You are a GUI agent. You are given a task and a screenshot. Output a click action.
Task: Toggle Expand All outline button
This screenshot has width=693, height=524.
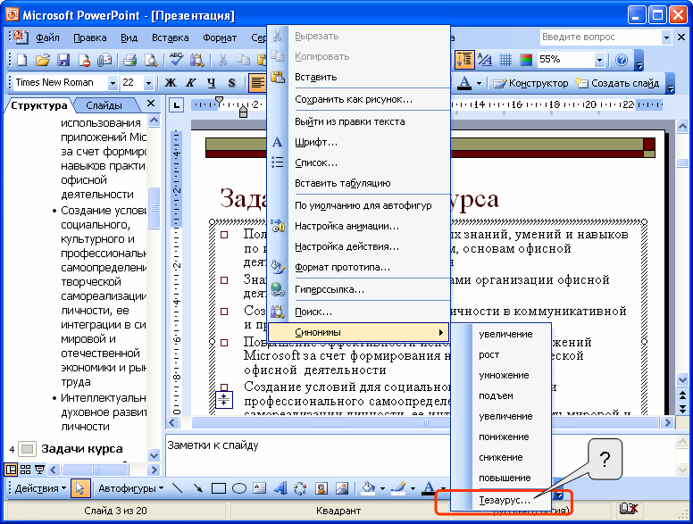point(464,60)
